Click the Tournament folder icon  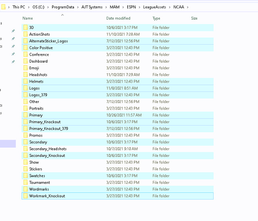pos(25,182)
